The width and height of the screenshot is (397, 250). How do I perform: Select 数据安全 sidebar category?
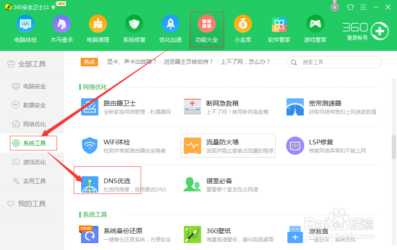(32, 105)
